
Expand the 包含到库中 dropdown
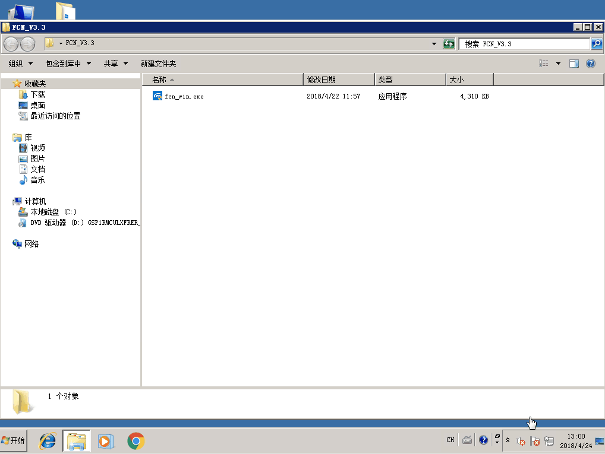pyautogui.click(x=68, y=64)
